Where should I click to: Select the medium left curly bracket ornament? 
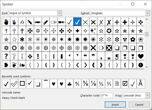click(x=125, y=65)
